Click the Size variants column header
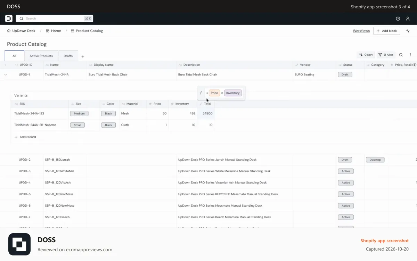The height and width of the screenshot is (261, 417). (84, 104)
